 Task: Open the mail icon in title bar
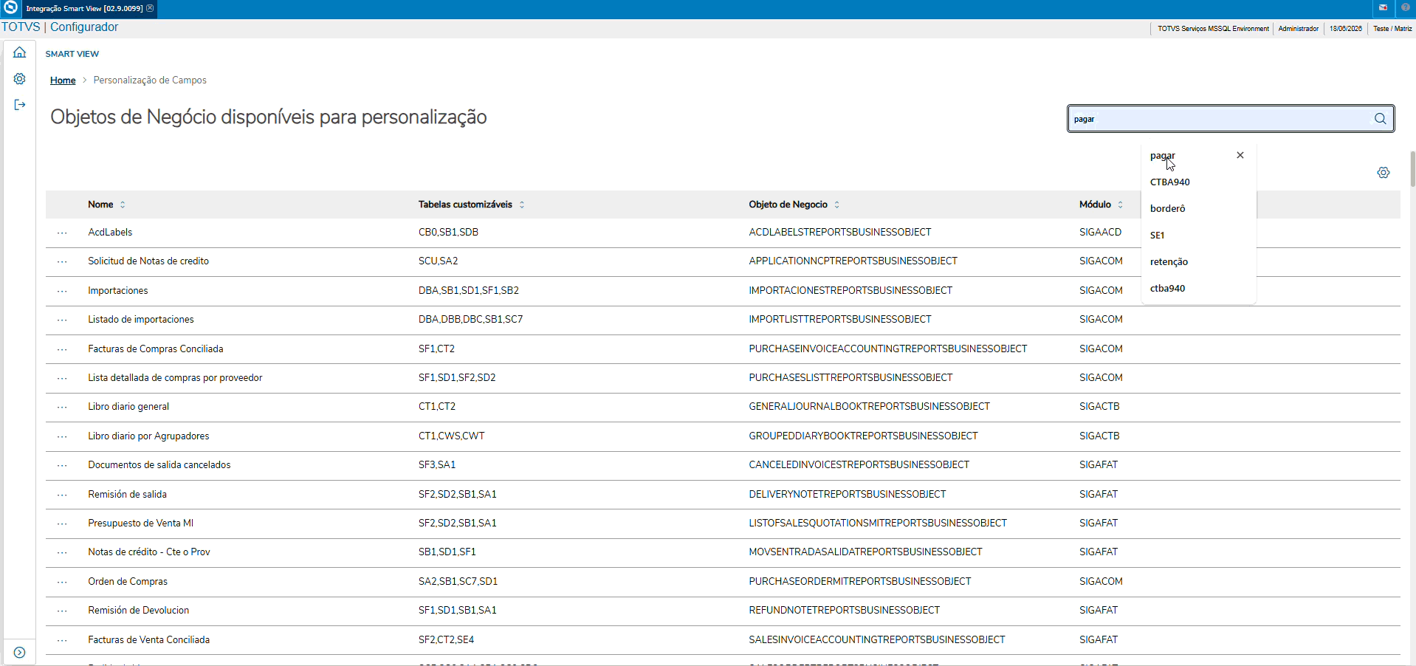pos(1383,8)
